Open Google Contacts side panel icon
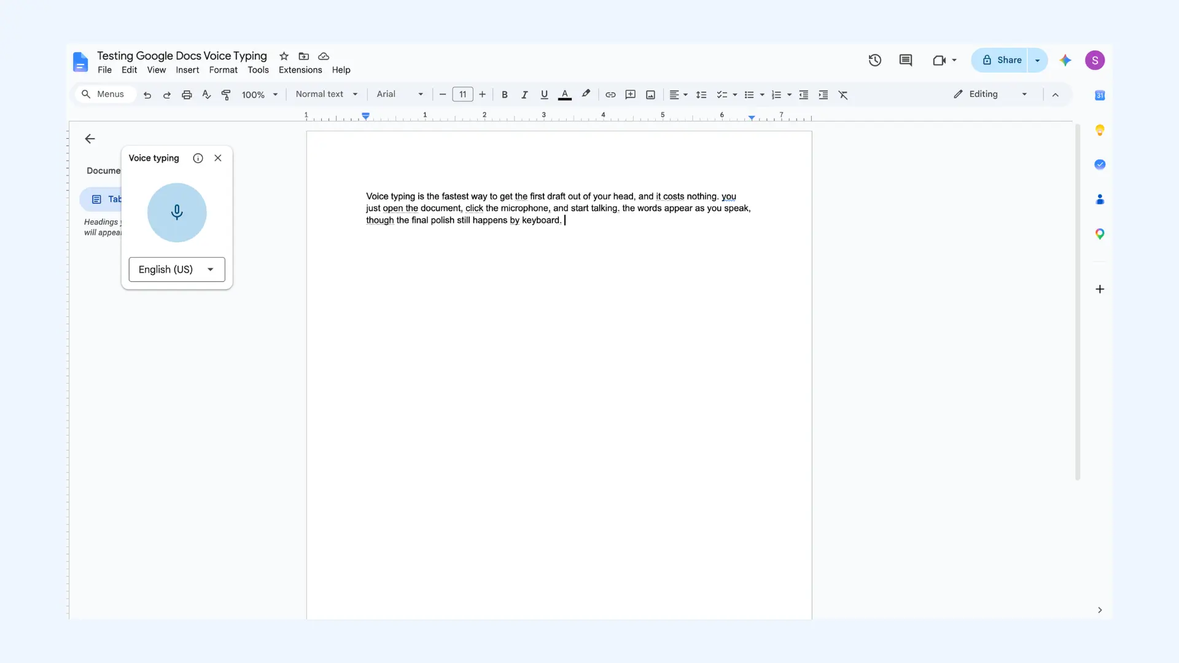This screenshot has width=1179, height=663. point(1100,200)
